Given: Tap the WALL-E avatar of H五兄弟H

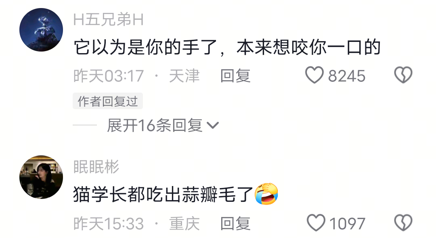Looking at the screenshot, I should pos(41,30).
